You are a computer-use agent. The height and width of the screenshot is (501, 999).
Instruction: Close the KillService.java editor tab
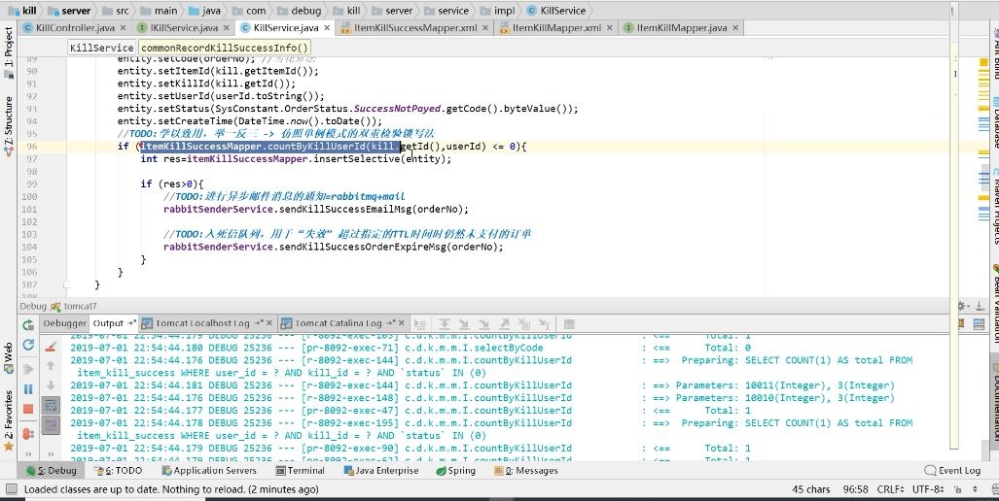point(327,28)
